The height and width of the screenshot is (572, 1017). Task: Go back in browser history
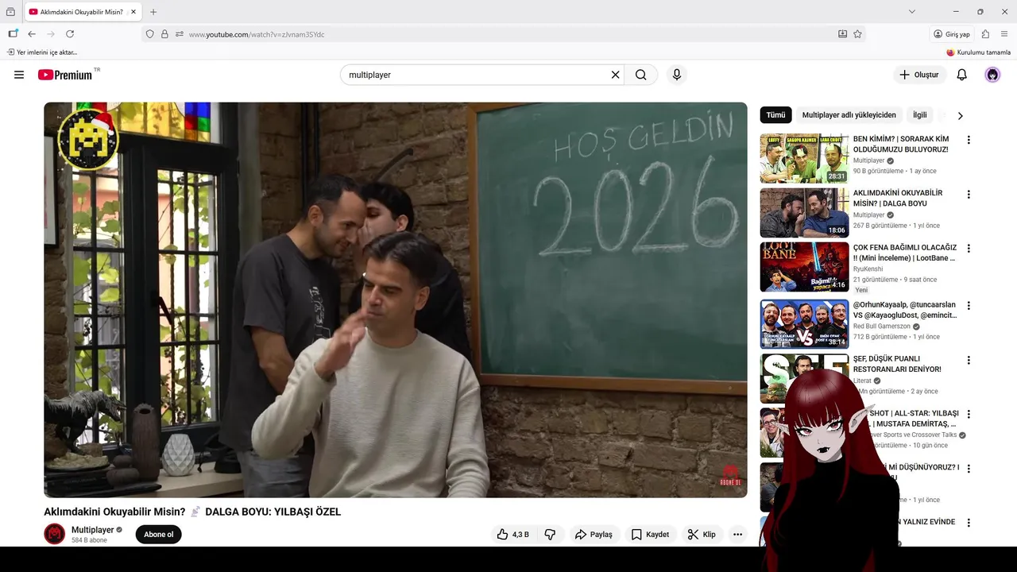[x=32, y=34]
